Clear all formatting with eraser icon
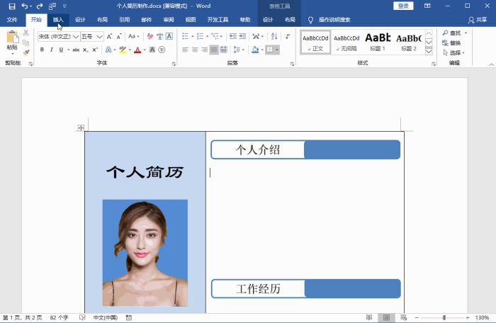 [x=149, y=36]
